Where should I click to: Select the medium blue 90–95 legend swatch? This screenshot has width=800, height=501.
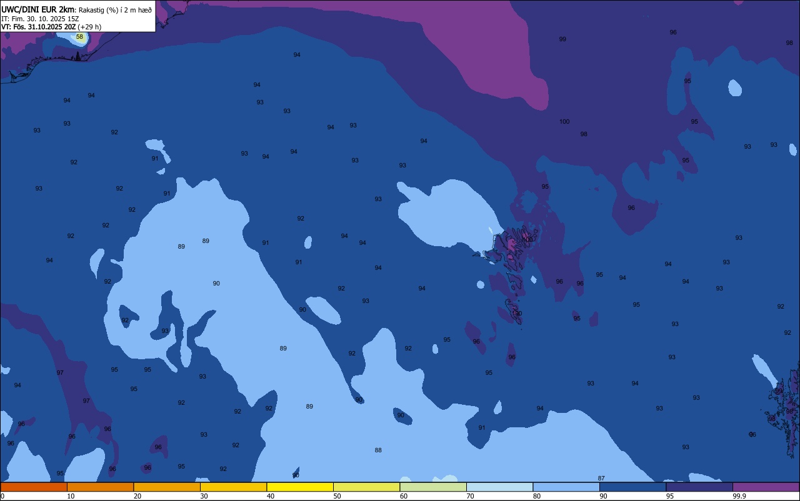click(x=632, y=487)
